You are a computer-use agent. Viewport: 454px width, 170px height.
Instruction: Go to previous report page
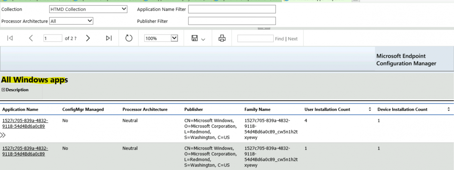tap(31, 38)
